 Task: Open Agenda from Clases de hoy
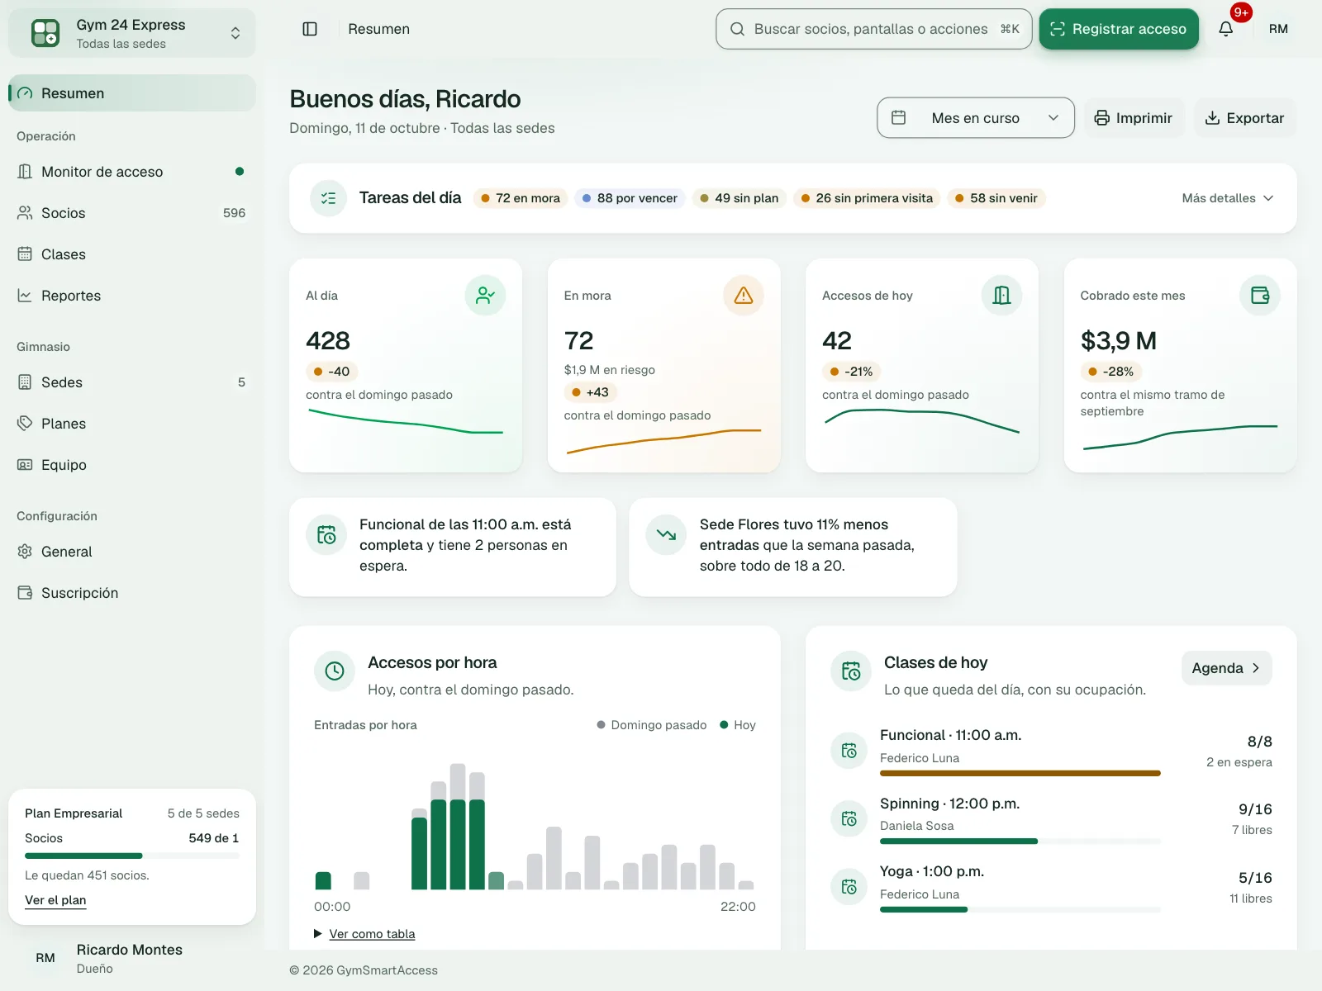(1226, 668)
